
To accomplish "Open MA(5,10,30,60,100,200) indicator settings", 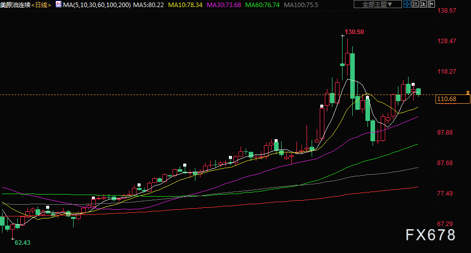I will (97, 5).
